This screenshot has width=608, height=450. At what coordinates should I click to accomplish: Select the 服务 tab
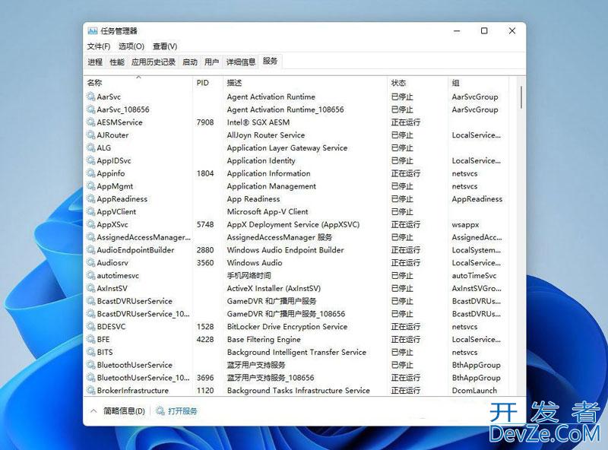click(x=271, y=62)
